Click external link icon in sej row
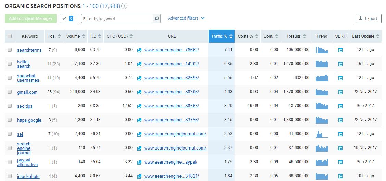386x181 pixels. [x=139, y=134]
